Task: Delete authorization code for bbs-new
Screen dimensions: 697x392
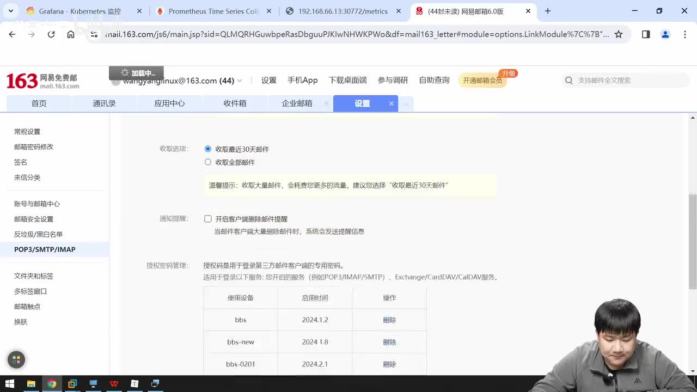Action: point(389,342)
